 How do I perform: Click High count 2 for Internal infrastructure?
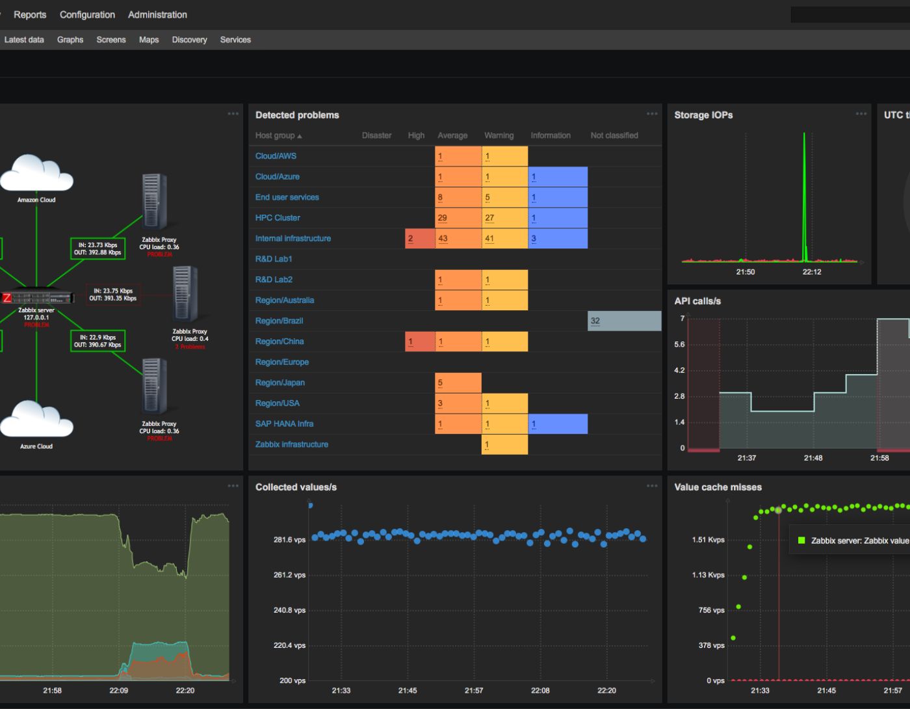point(410,239)
